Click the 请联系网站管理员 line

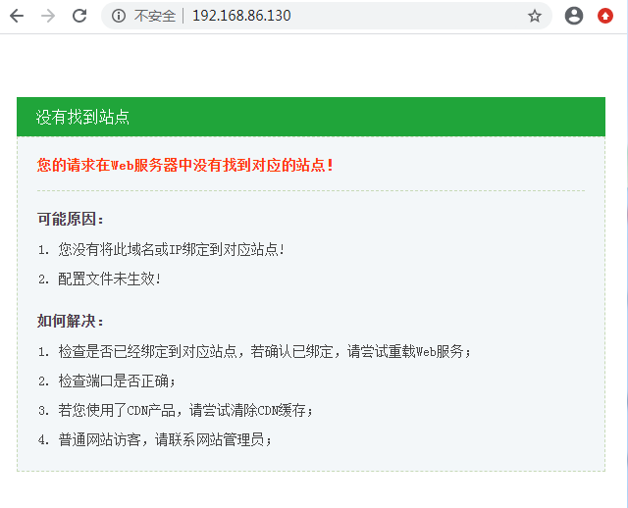(165, 440)
